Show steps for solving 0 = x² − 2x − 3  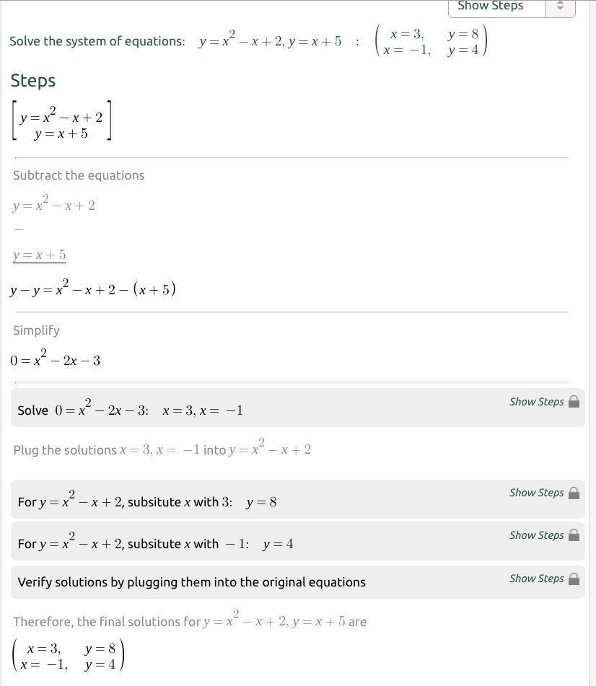pyautogui.click(x=537, y=402)
